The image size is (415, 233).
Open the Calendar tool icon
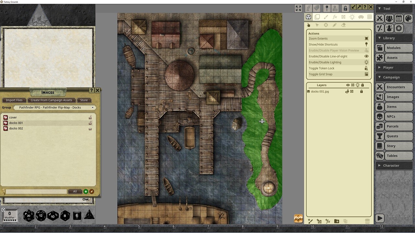coord(399,18)
